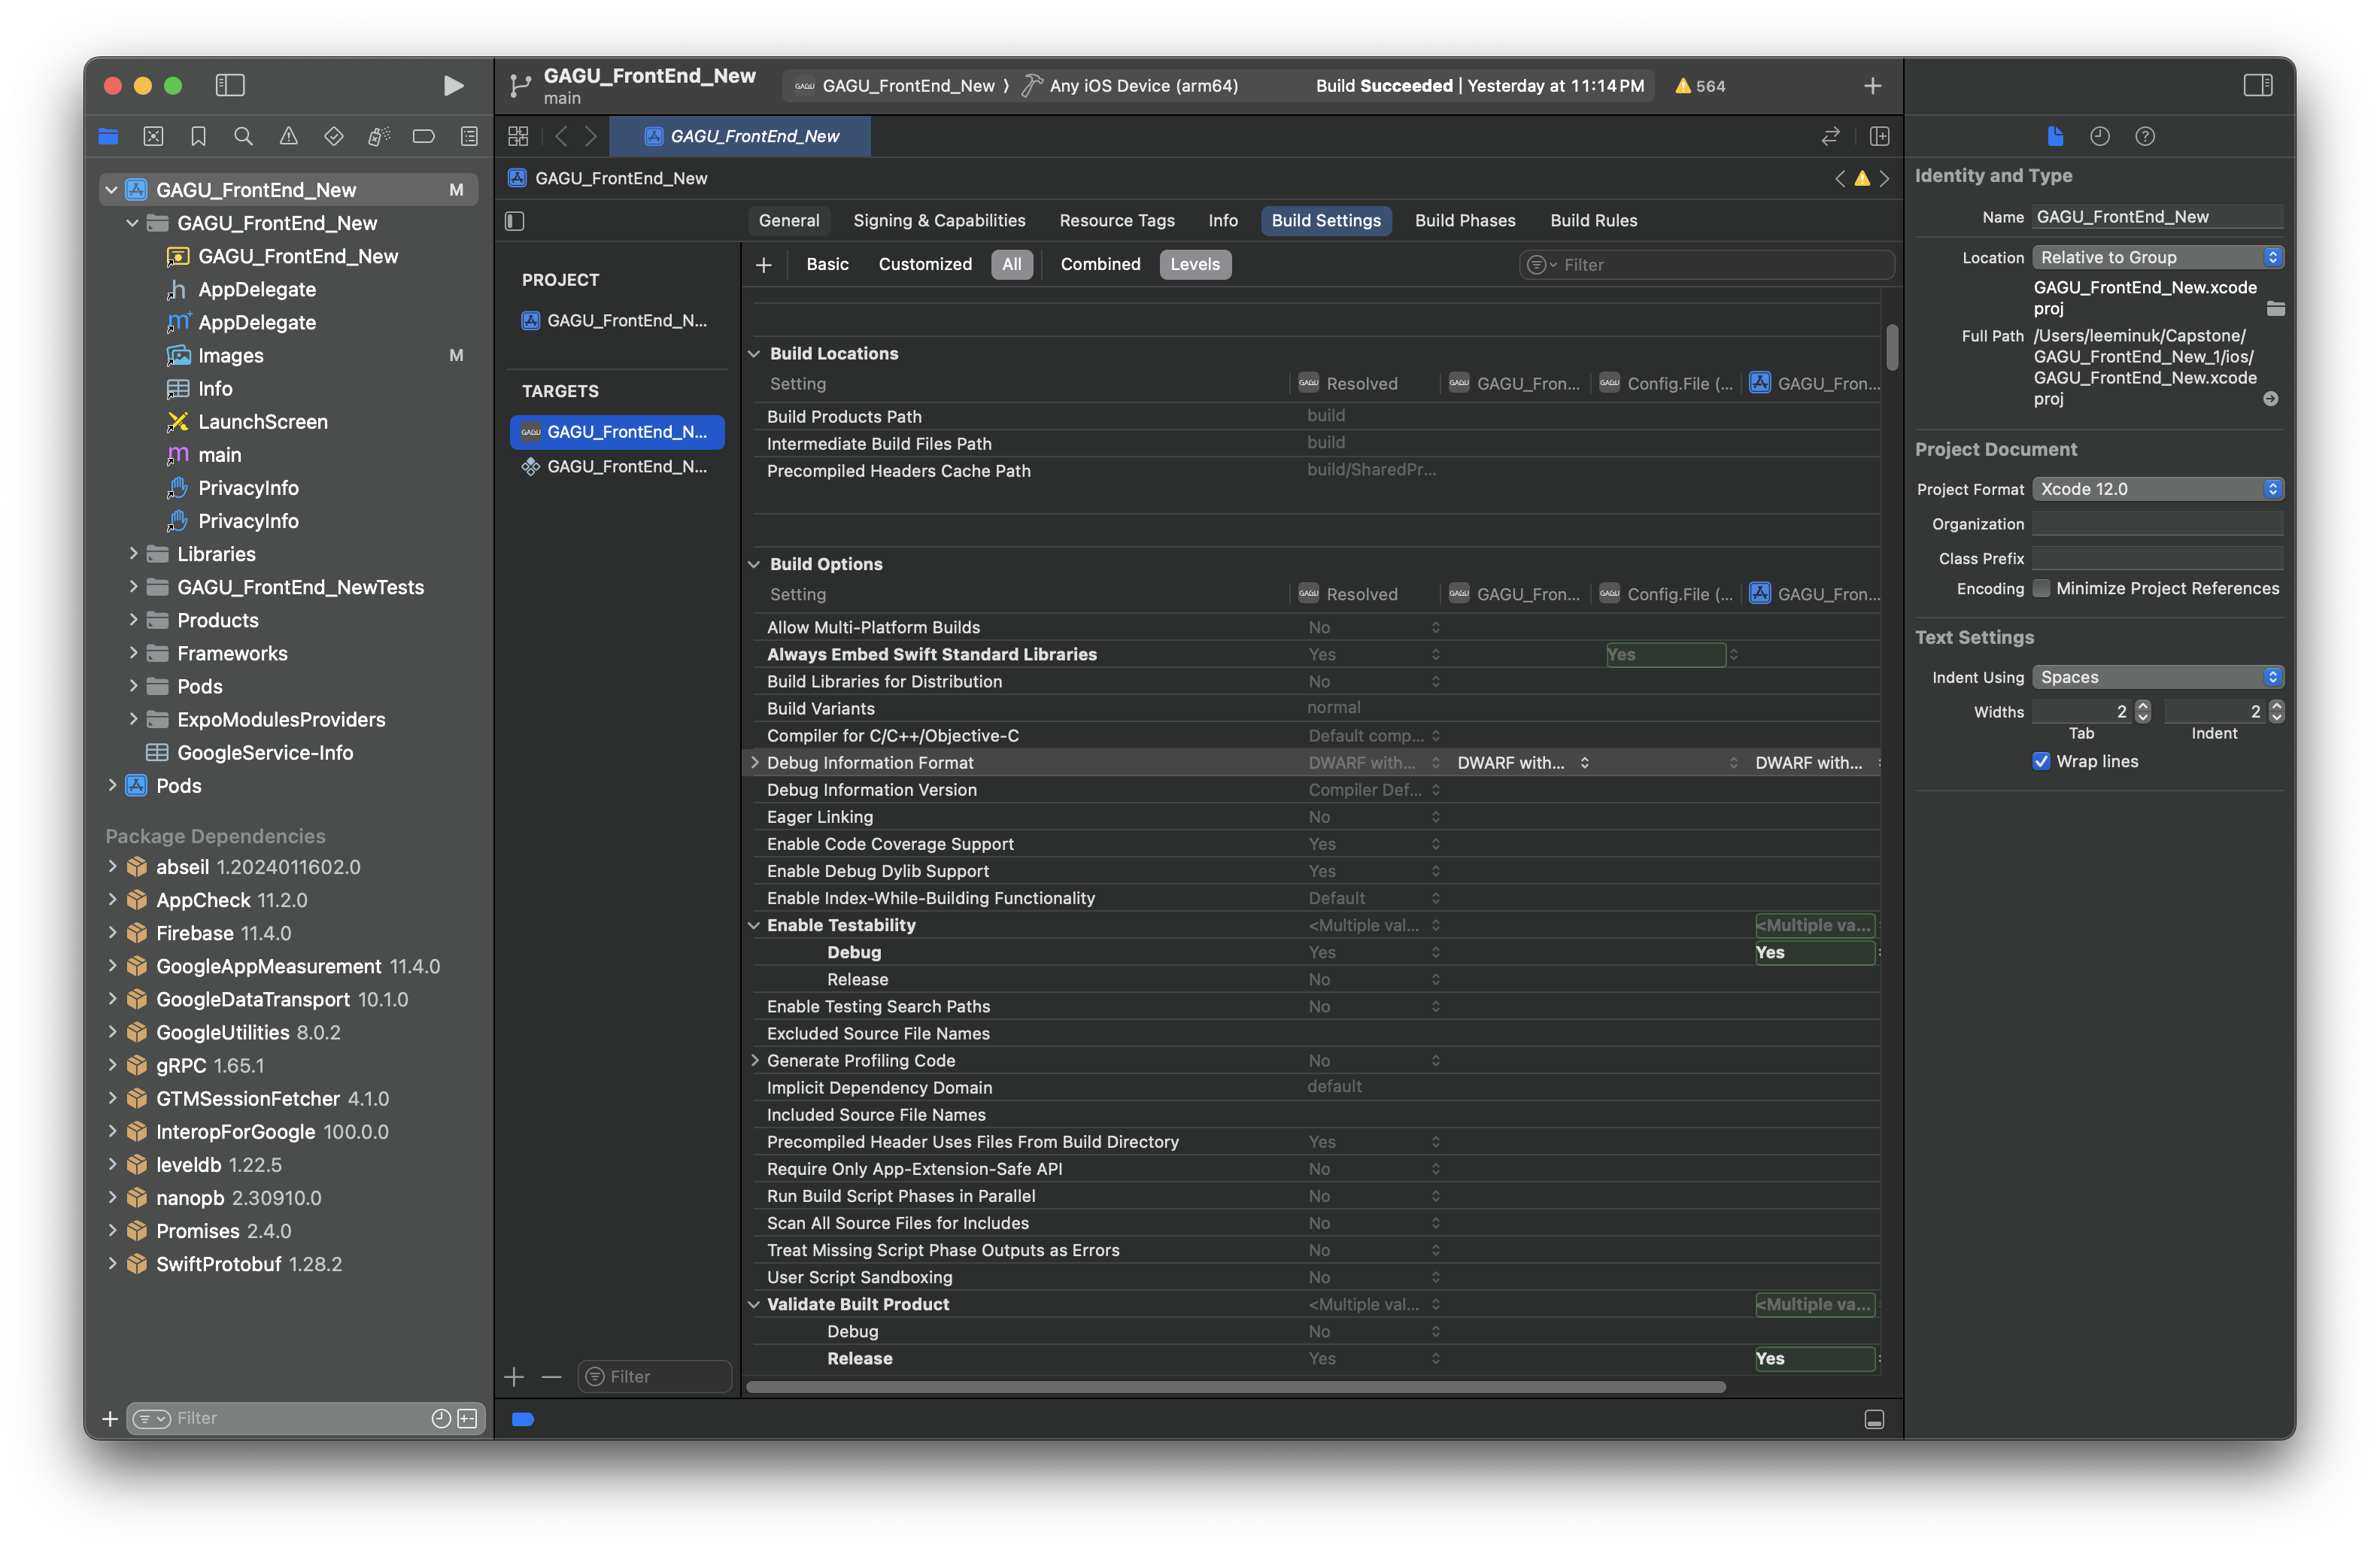Open the Source Control navigator icon
This screenshot has width=2380, height=1551.
153,136
